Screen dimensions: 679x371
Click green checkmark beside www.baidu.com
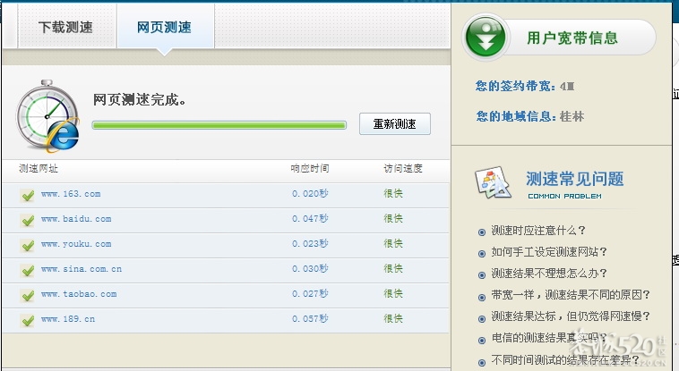coord(28,220)
